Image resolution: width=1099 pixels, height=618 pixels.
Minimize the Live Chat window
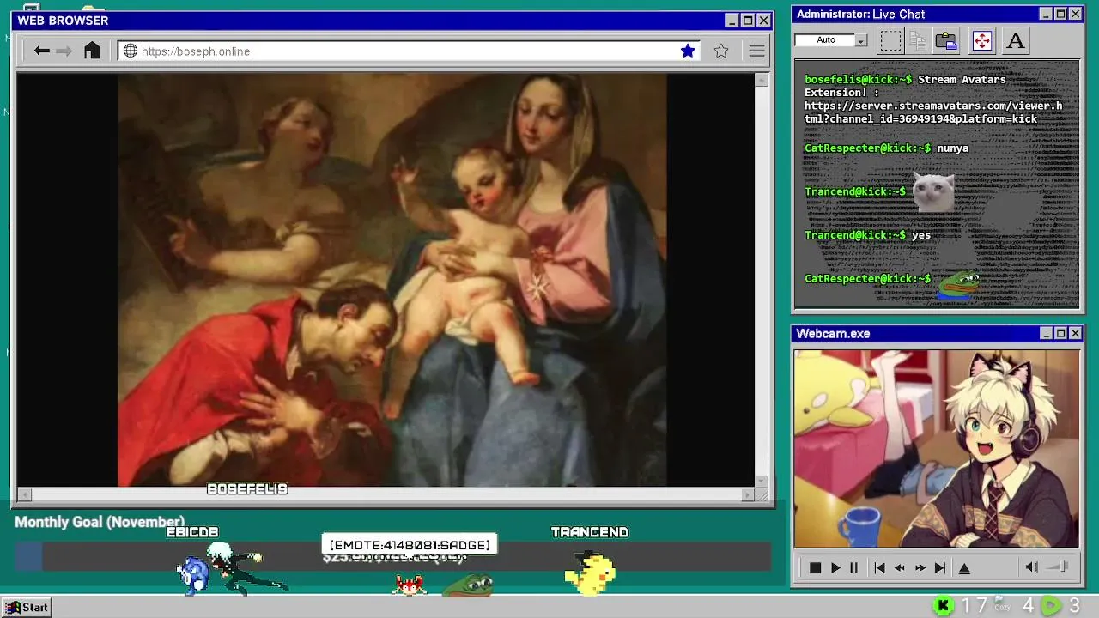1045,14
